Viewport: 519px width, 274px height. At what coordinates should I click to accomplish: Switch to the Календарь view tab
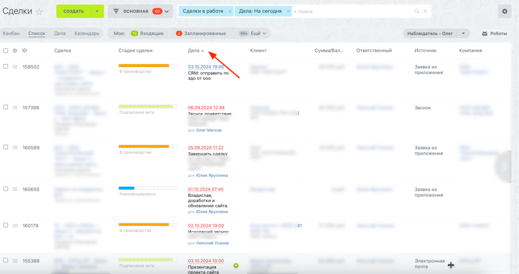click(x=87, y=33)
